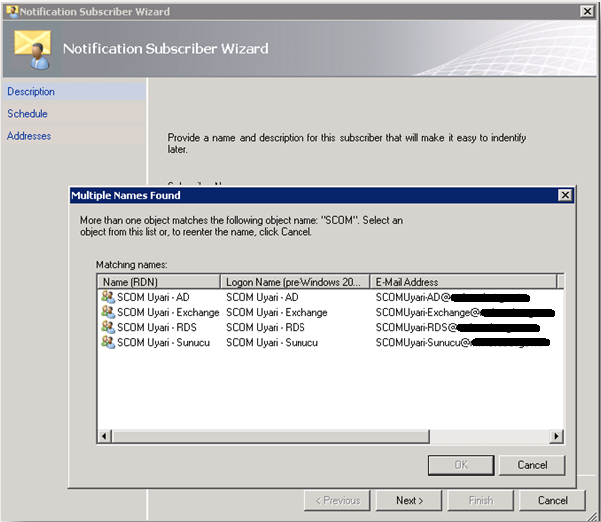Click the group icon beside SCOM Uyari - AD
This screenshot has height=522, width=601.
coord(108,297)
